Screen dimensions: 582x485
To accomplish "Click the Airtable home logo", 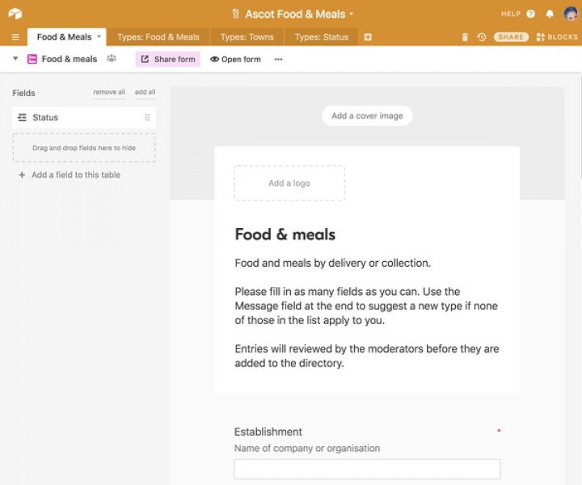I will (x=15, y=14).
